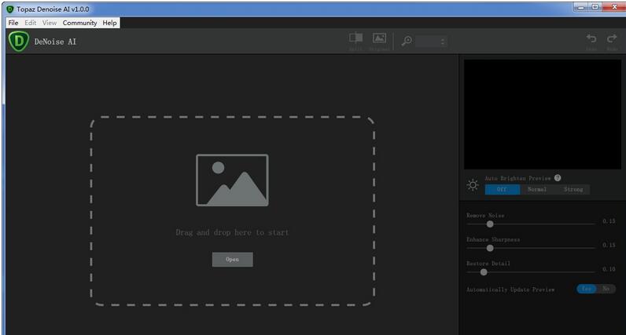Screen dimensions: 626x335
Task: Click the Split view icon
Action: click(x=356, y=38)
